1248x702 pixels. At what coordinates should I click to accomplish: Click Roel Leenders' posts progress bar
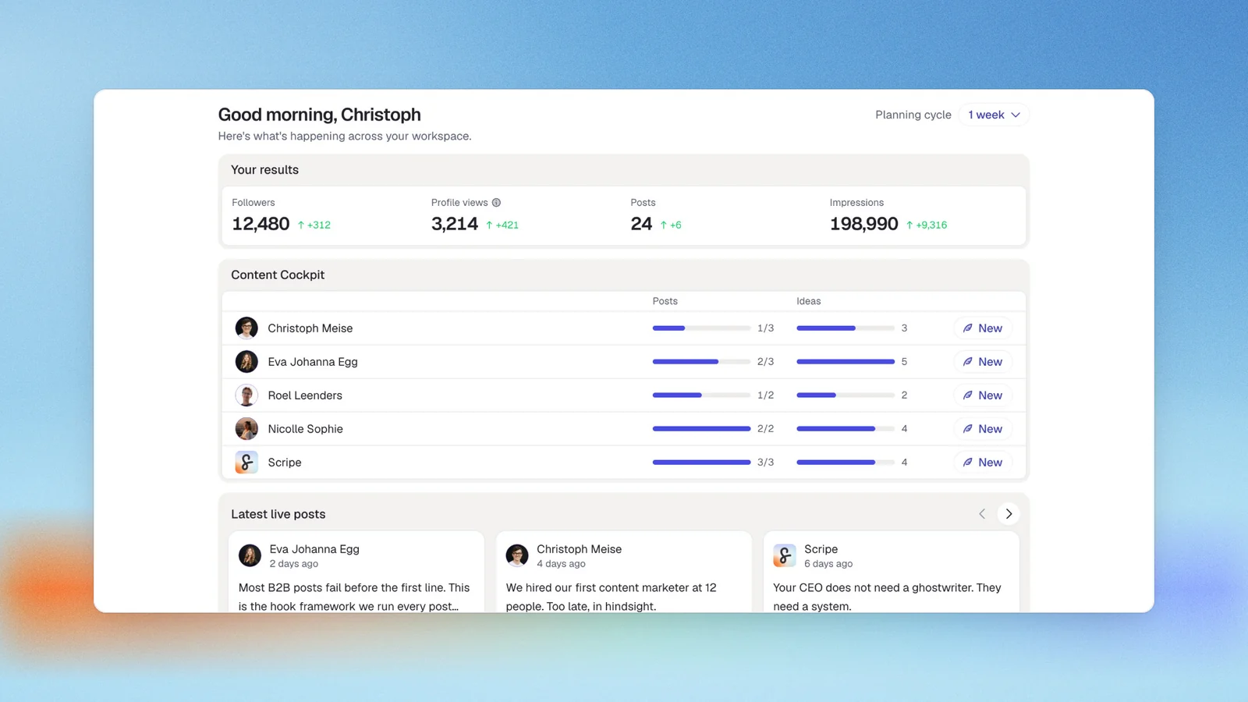pos(701,395)
